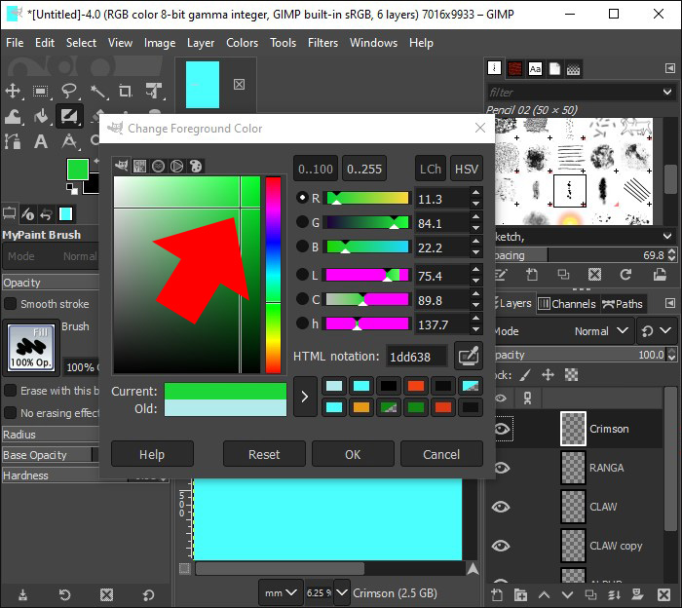Image resolution: width=682 pixels, height=608 pixels.
Task: Open the Watercolor color selector tab
Action: pyautogui.click(x=158, y=167)
